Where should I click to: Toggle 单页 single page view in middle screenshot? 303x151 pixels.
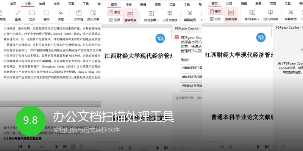tap(115, 12)
